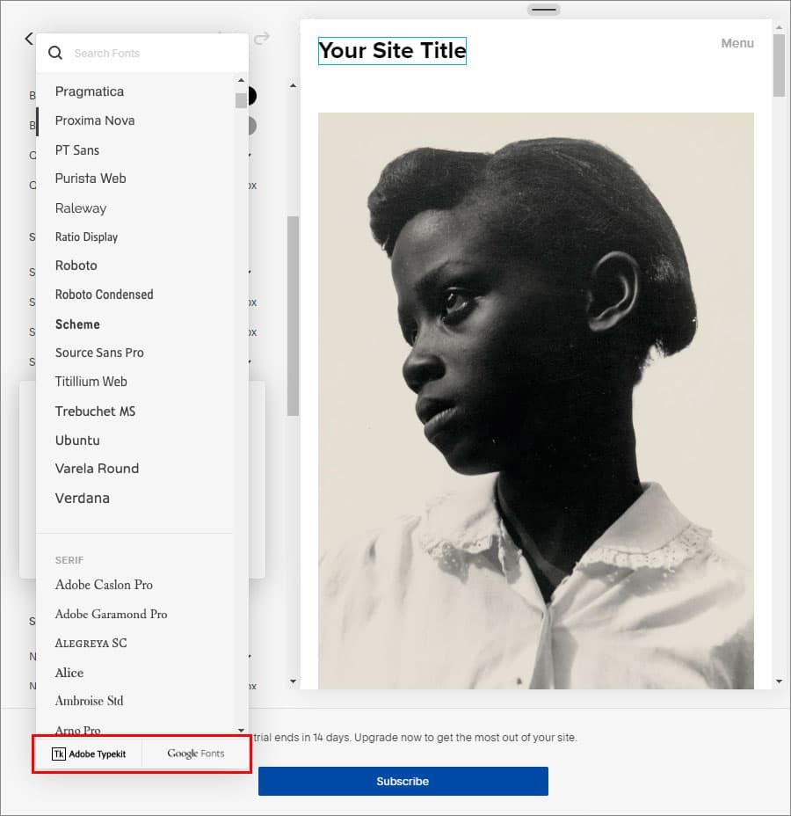Select the Roboto font

coord(76,266)
